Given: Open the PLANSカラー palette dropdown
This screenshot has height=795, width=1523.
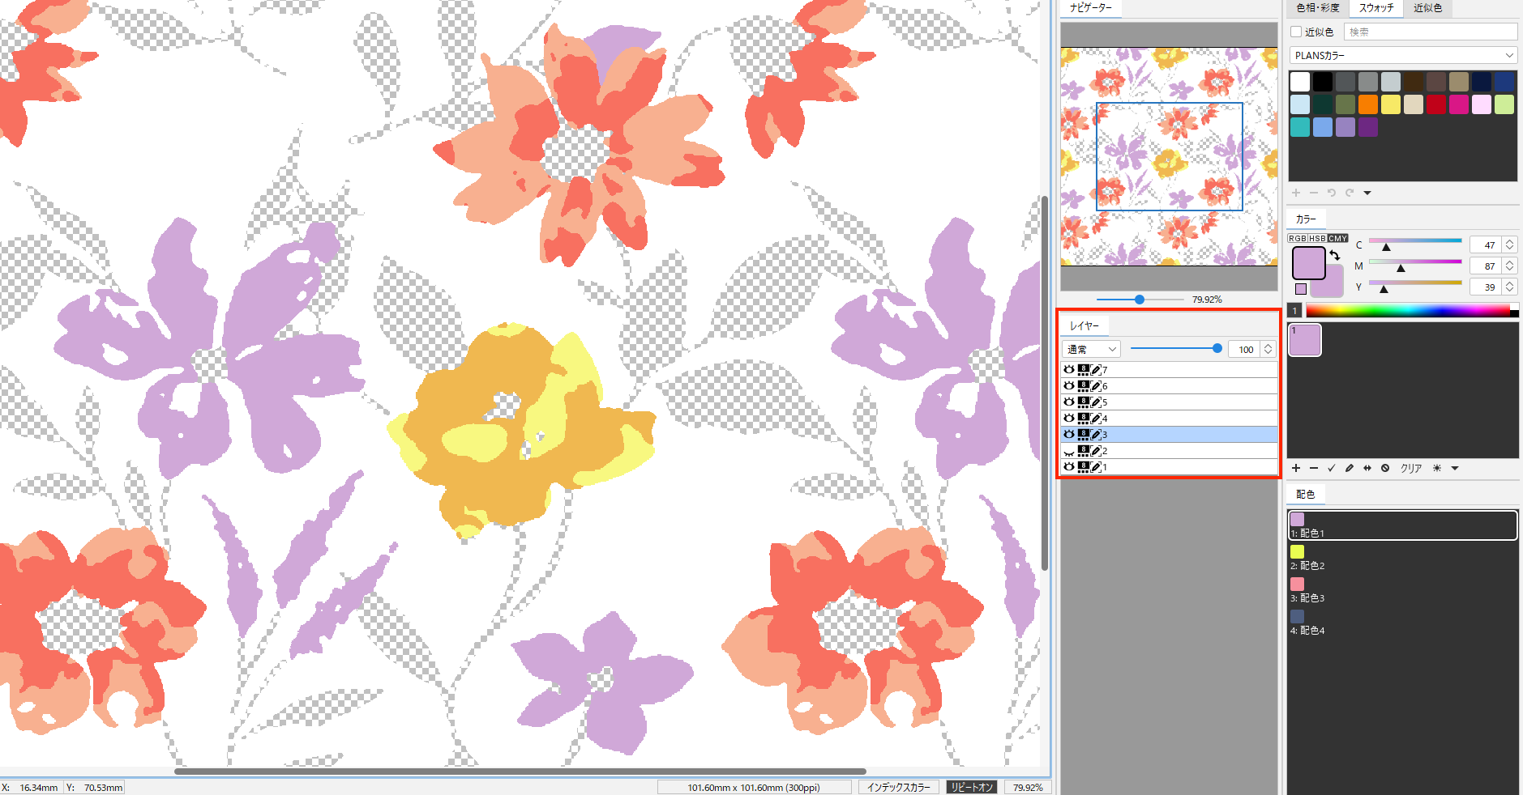Looking at the screenshot, I should (1403, 55).
